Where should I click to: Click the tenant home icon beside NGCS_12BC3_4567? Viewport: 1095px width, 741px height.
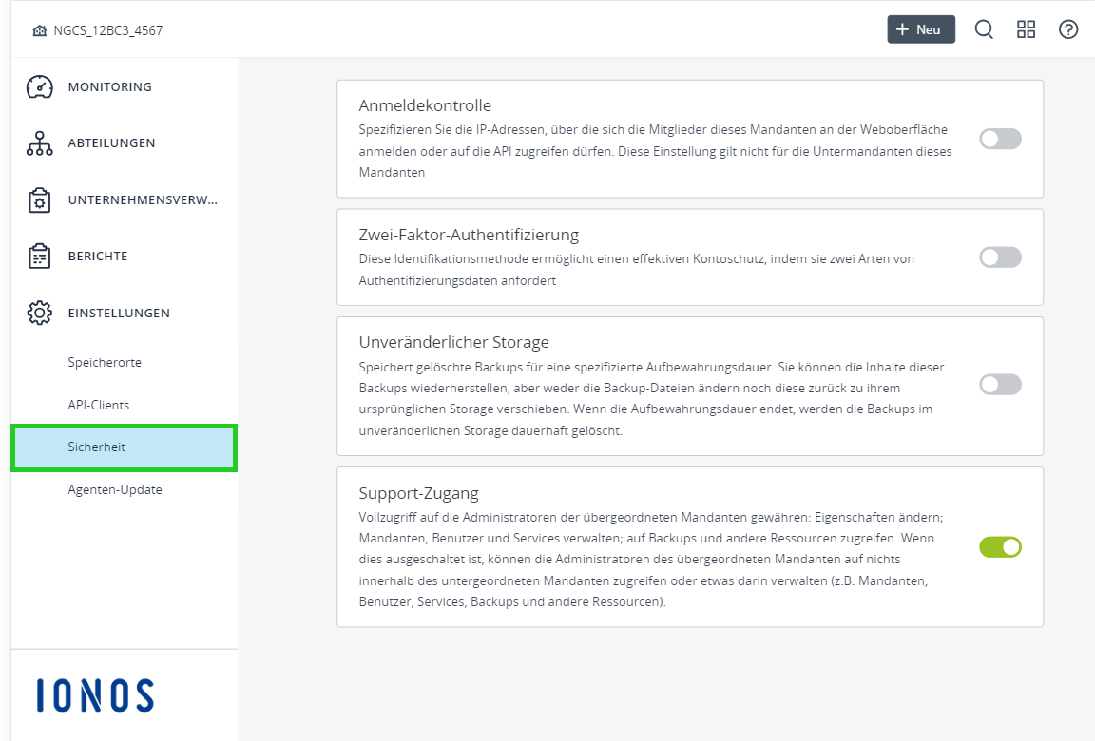tap(40, 30)
